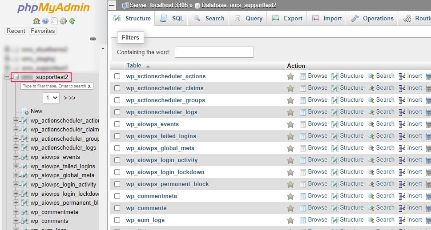Click the Favorites button
431x230 pixels.
[x=43, y=31]
